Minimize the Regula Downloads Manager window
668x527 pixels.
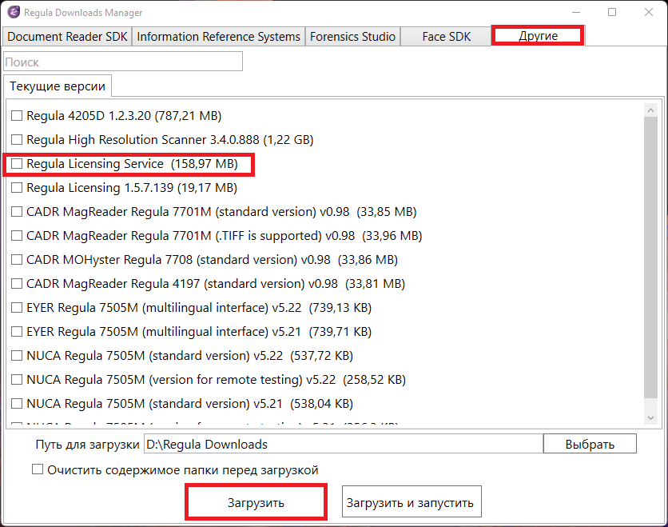point(576,12)
